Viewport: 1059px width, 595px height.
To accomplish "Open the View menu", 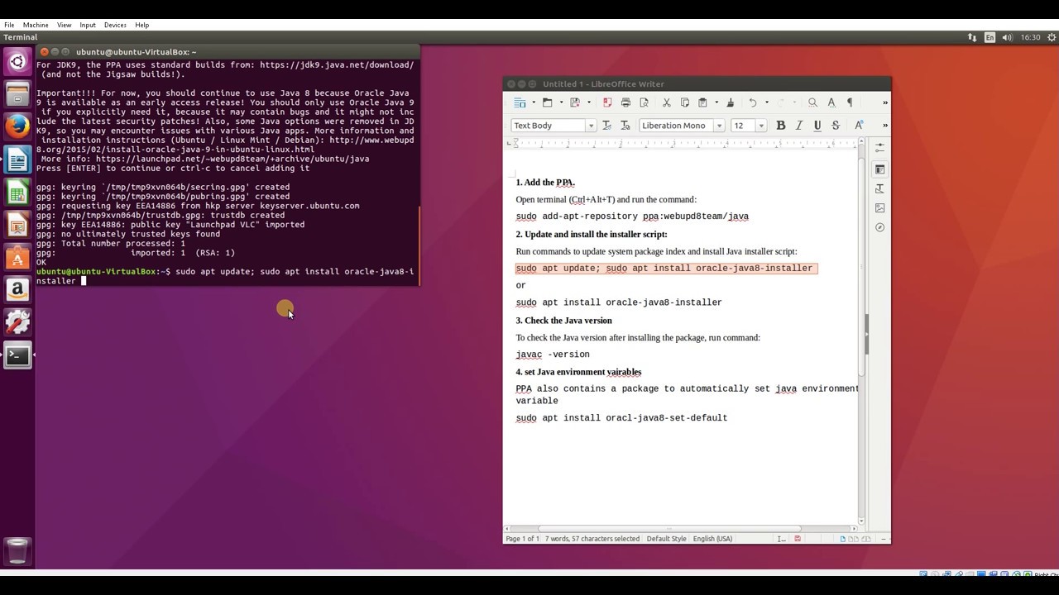I will (x=65, y=26).
